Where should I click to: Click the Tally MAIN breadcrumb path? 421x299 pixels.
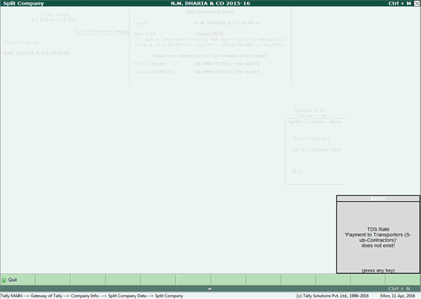(92, 296)
